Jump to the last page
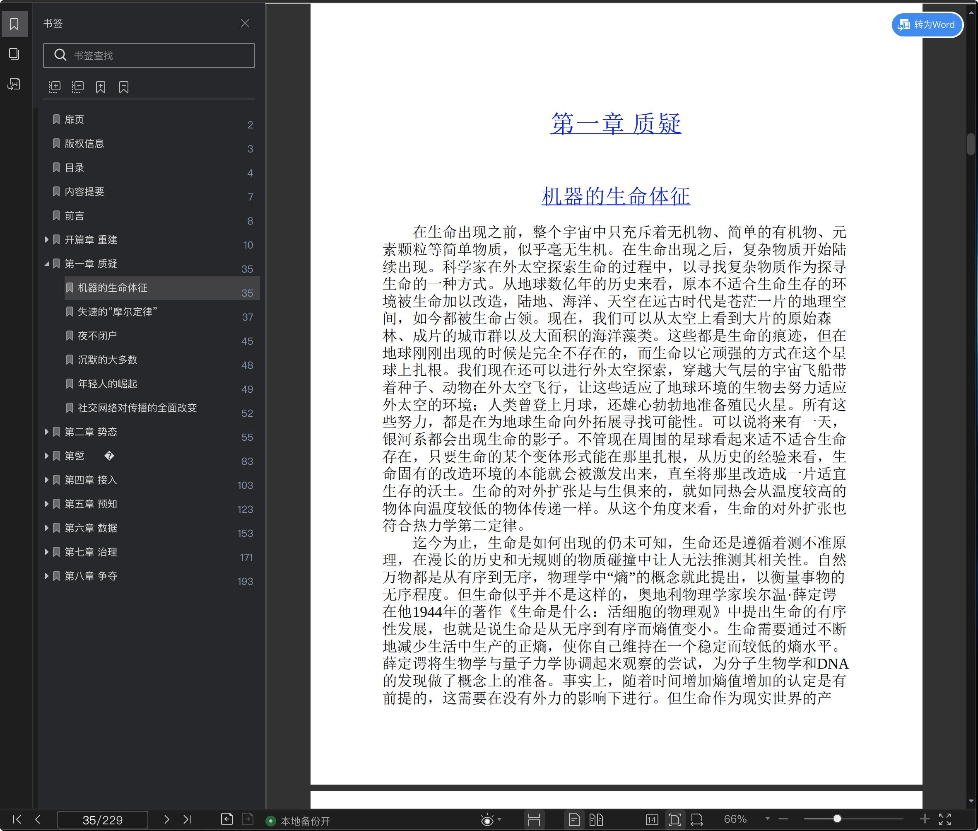The width and height of the screenshot is (978, 831). click(188, 819)
